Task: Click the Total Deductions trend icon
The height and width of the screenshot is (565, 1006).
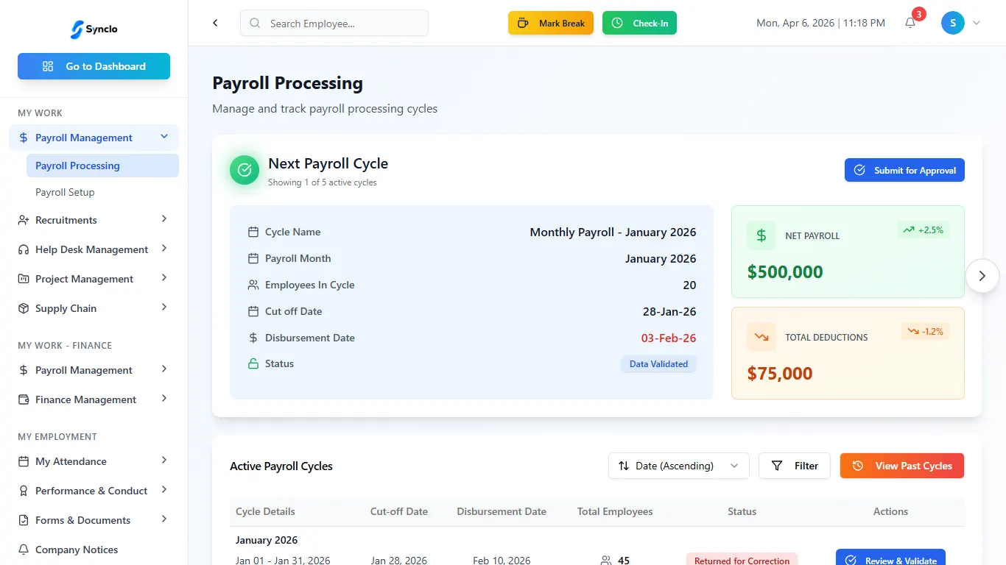Action: (x=761, y=337)
